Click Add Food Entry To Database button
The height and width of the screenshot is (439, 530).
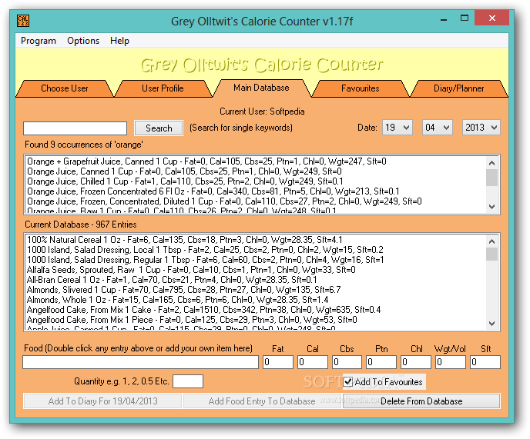(x=262, y=401)
